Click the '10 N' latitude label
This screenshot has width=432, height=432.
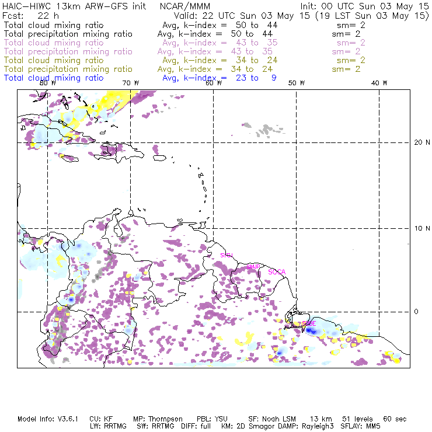point(422,228)
